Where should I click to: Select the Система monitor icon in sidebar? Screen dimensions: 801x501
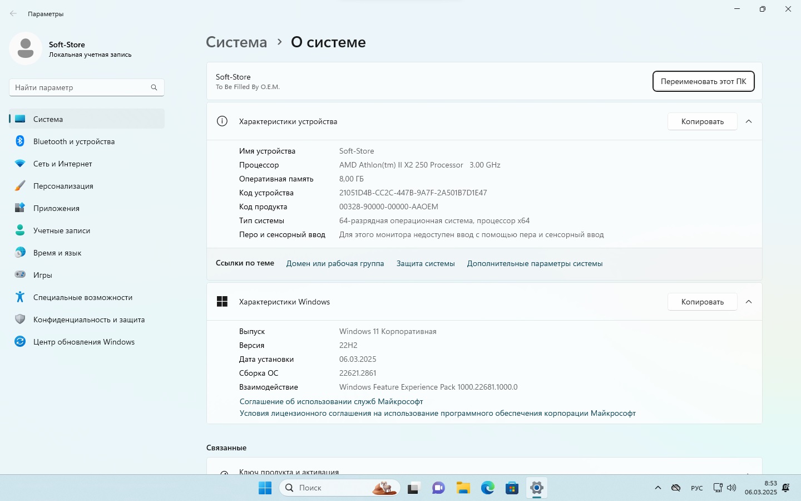pyautogui.click(x=20, y=119)
